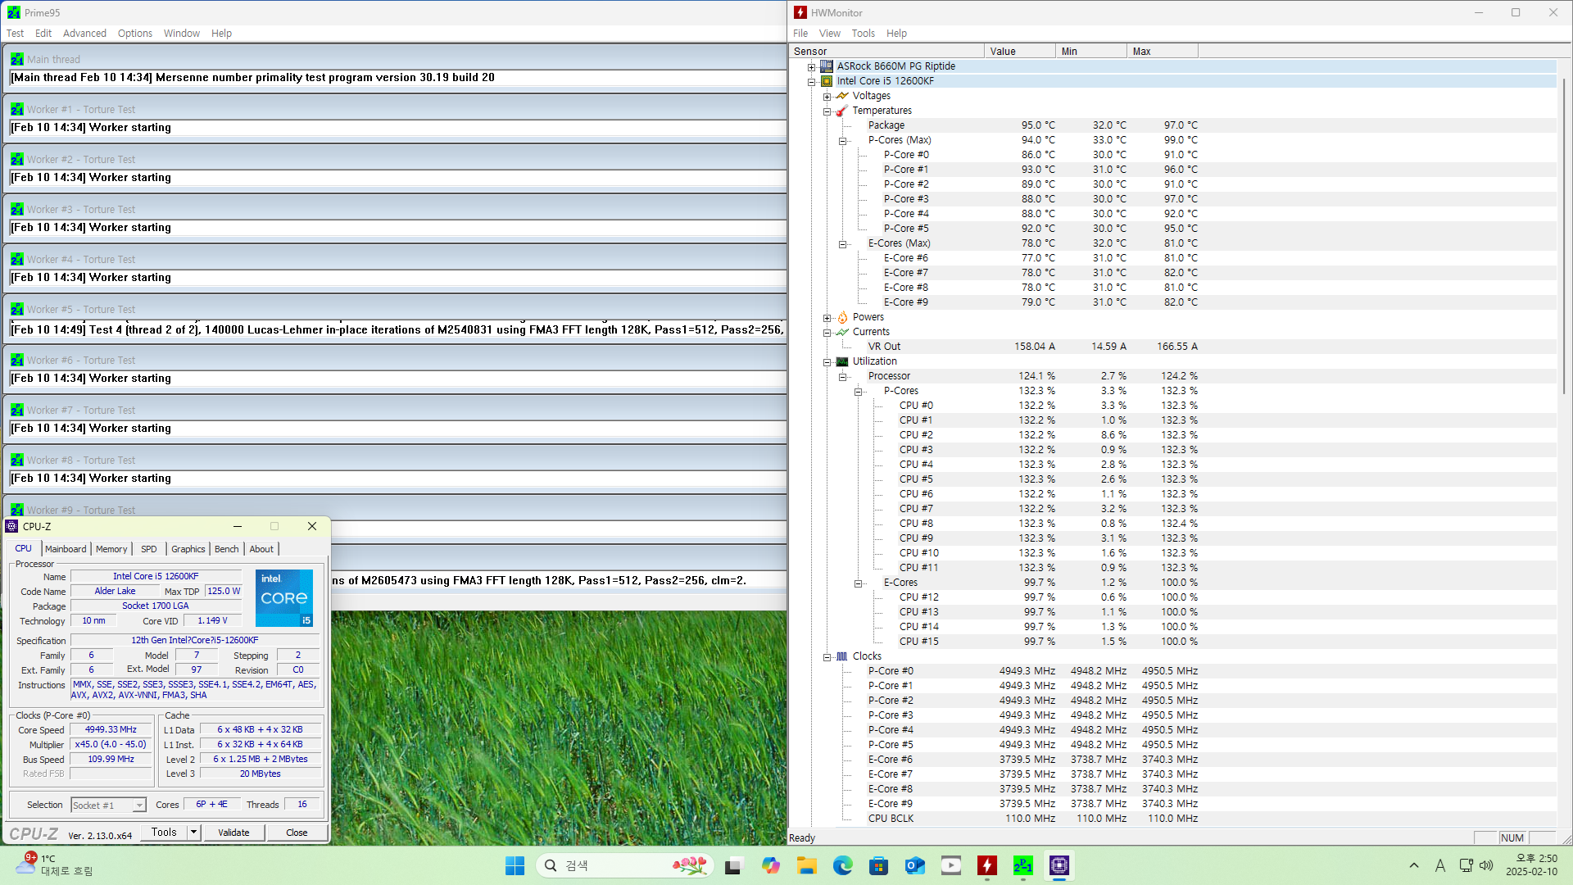
Task: Open Microsoft Edge from the taskbar
Action: [x=843, y=865]
